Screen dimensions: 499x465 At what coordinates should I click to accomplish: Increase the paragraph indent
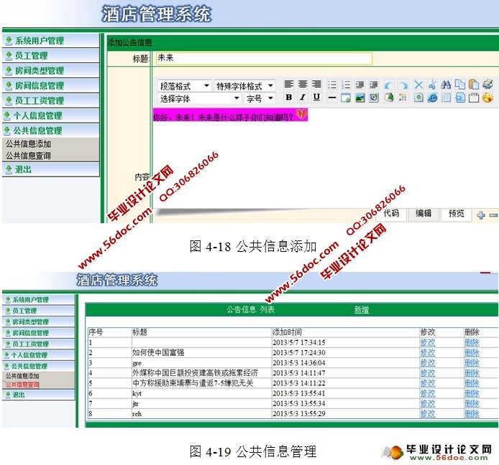pyautogui.click(x=373, y=85)
